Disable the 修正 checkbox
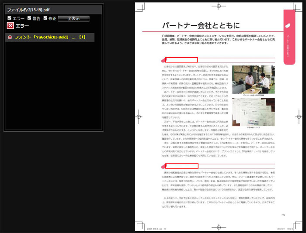 pos(45,18)
